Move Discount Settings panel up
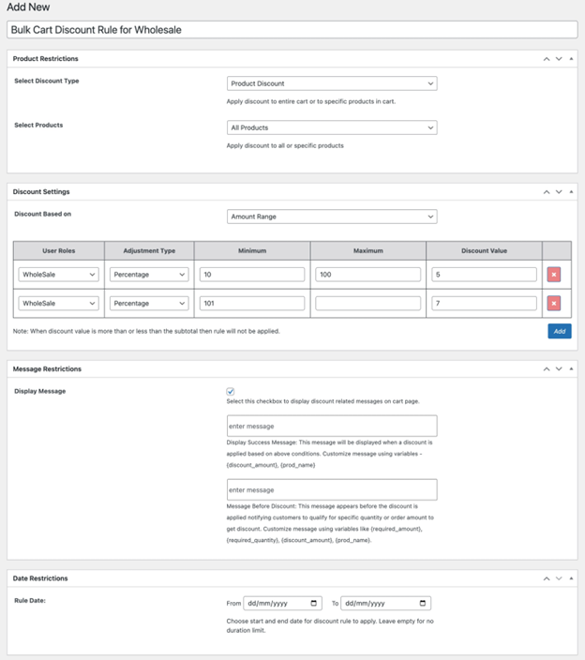The image size is (585, 660). click(547, 192)
